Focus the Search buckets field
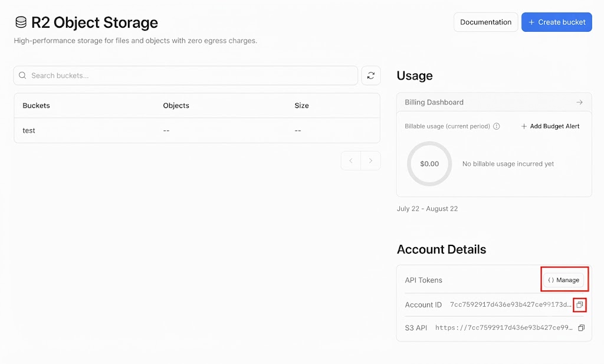The image size is (604, 364). coord(186,76)
